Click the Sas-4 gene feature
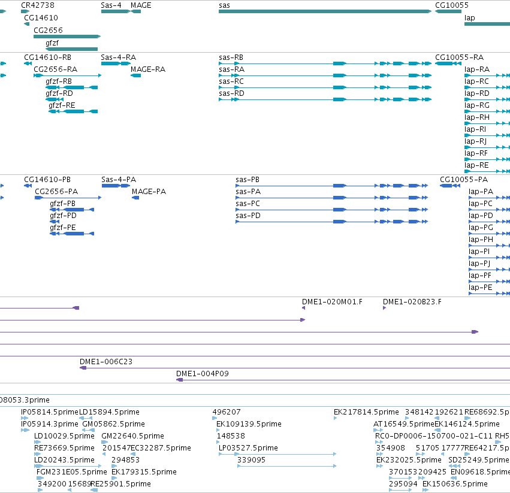The image size is (510, 493). click(116, 11)
